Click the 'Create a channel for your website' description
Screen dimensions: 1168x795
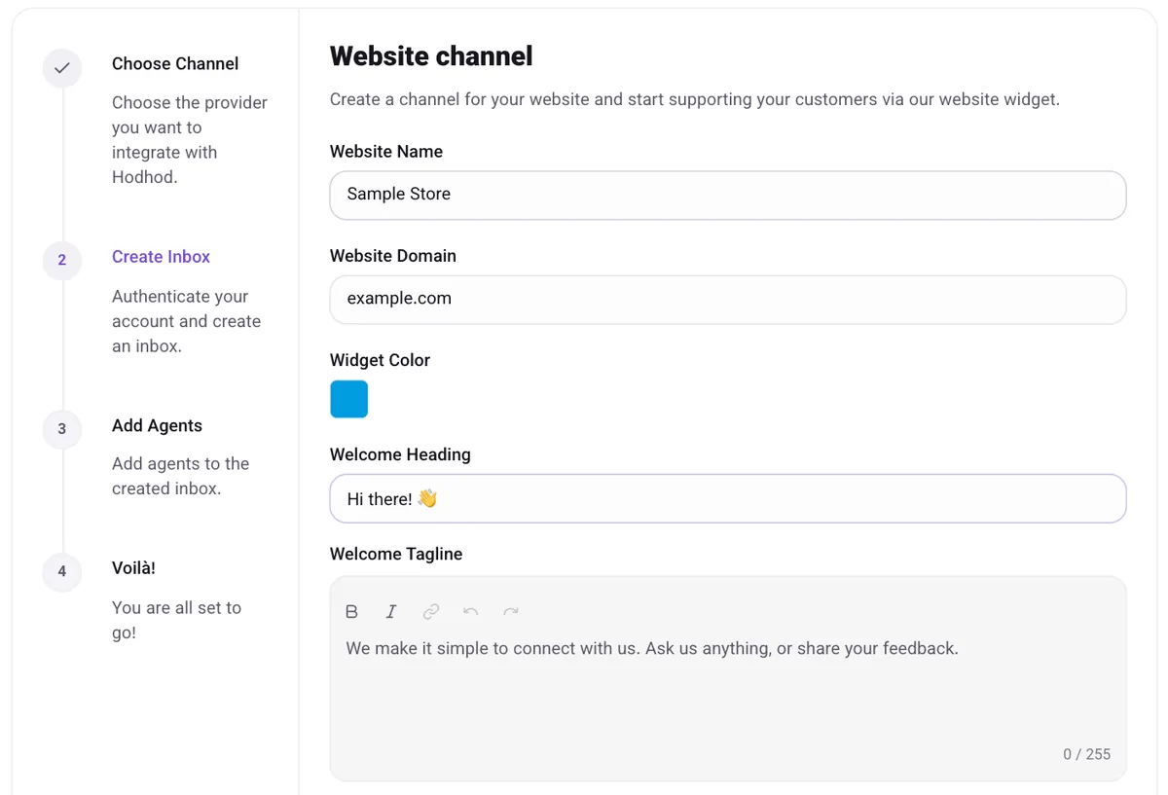point(695,99)
